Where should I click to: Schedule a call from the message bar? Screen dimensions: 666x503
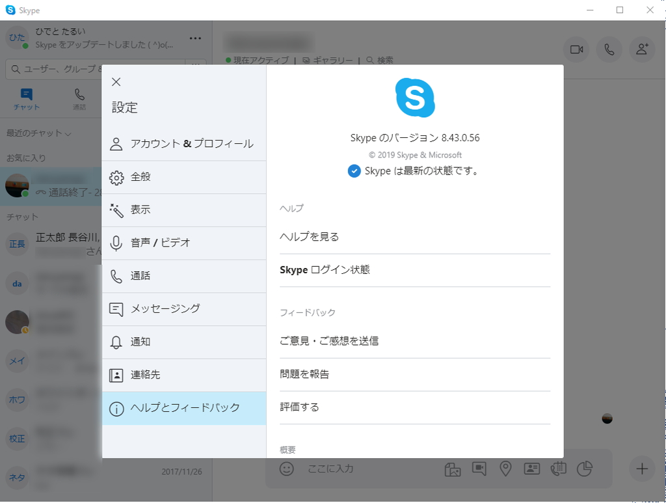pos(558,469)
